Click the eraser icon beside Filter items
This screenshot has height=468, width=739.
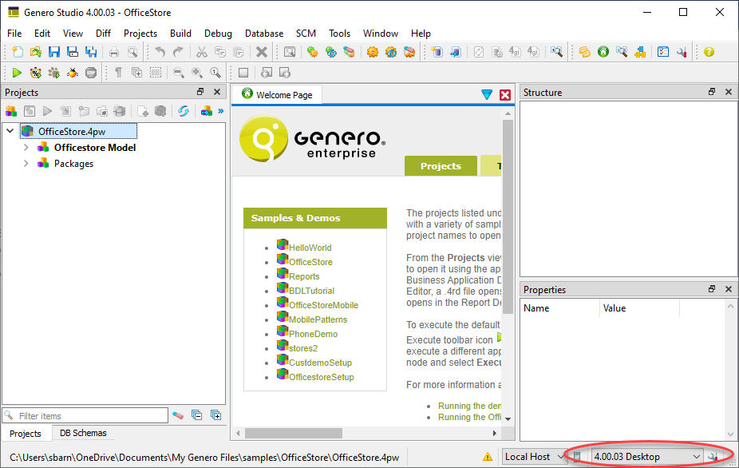[178, 415]
